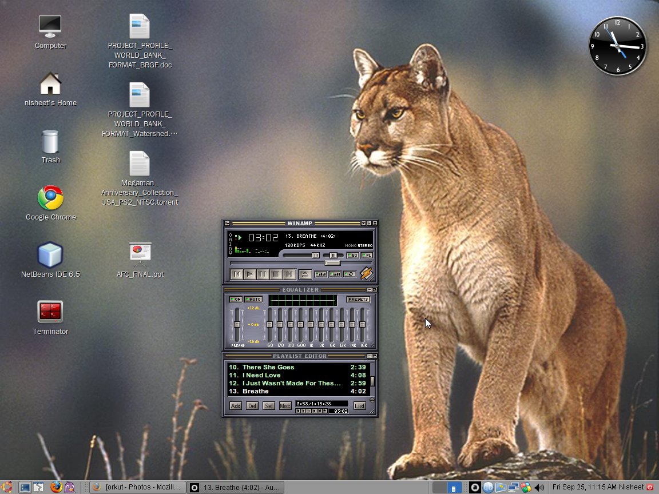This screenshot has width=659, height=494.
Task: Click the playlist editor scrollbar handle
Action: pos(372,381)
